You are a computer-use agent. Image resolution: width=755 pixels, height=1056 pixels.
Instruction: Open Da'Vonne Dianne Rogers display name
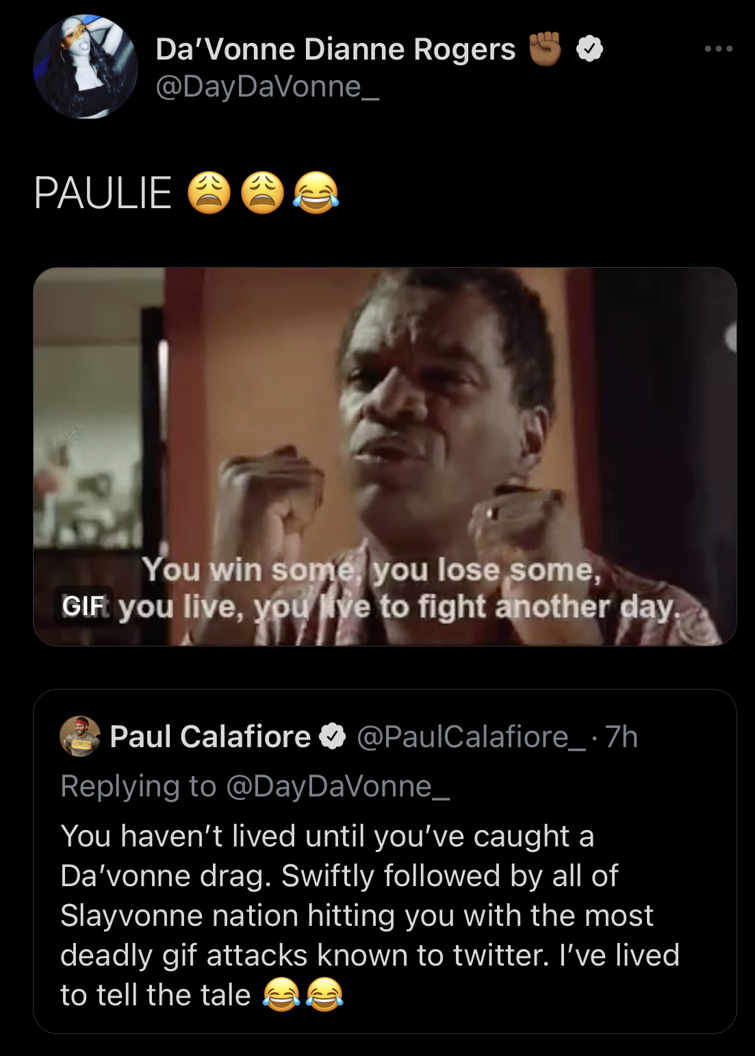[335, 49]
